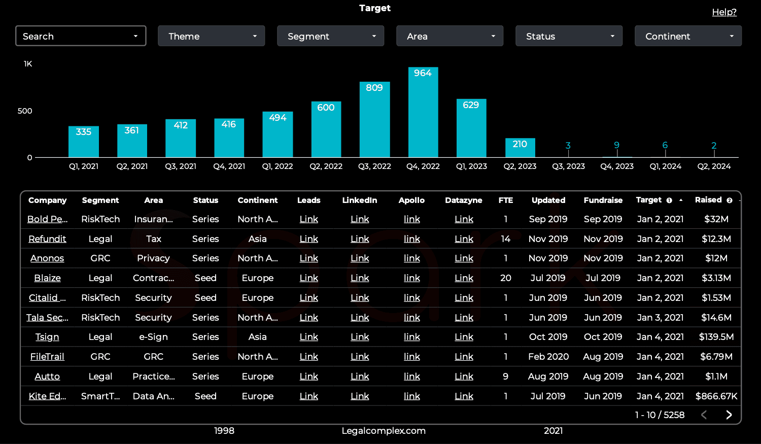This screenshot has height=444, width=761.
Task: Open the LinkedIn link for Blaize
Action: pos(360,278)
